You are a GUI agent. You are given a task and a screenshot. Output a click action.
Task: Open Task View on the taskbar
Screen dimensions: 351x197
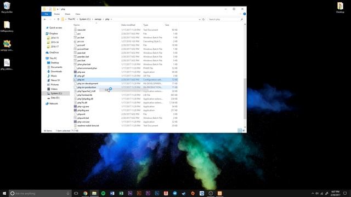tap(76, 193)
